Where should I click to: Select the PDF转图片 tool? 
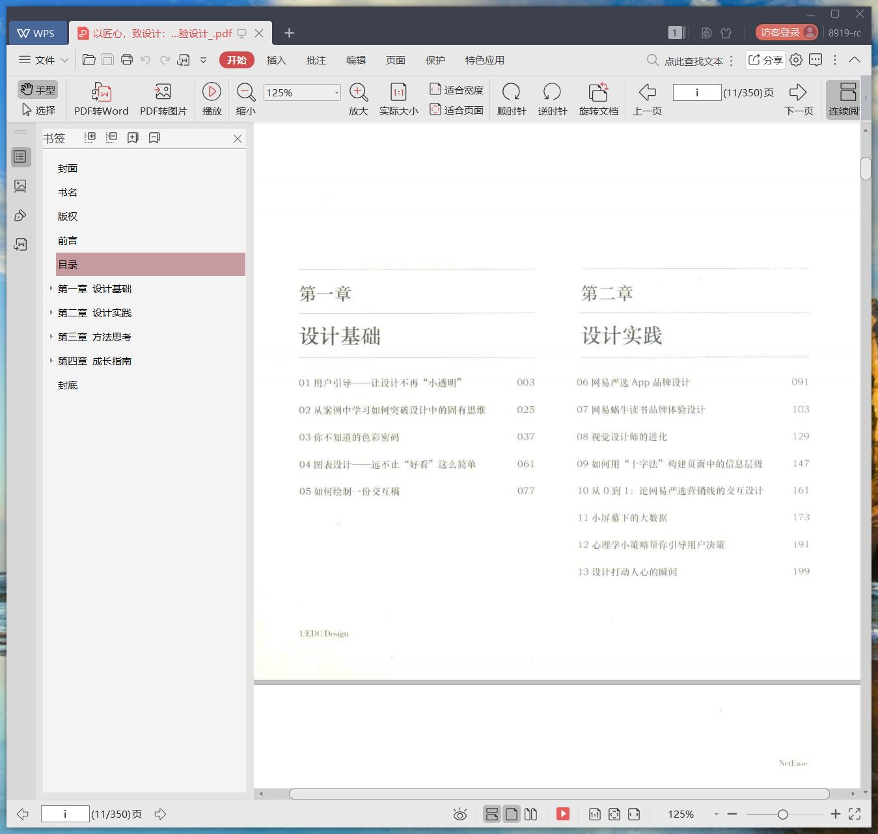click(x=163, y=99)
